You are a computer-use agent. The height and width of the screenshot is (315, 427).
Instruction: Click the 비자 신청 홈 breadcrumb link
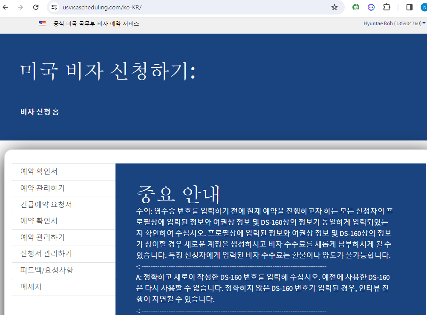40,112
